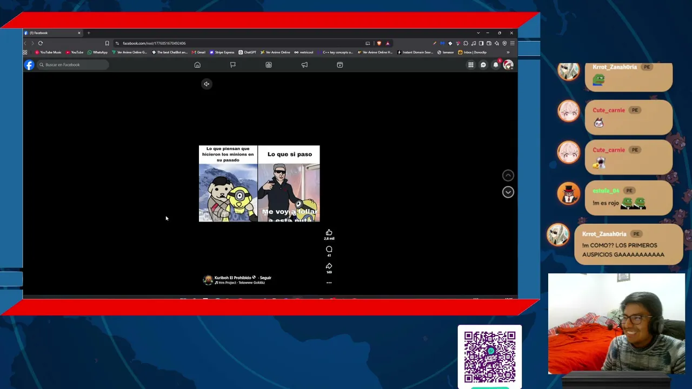Open Facebook notifications bell
692x389 pixels.
pos(496,65)
